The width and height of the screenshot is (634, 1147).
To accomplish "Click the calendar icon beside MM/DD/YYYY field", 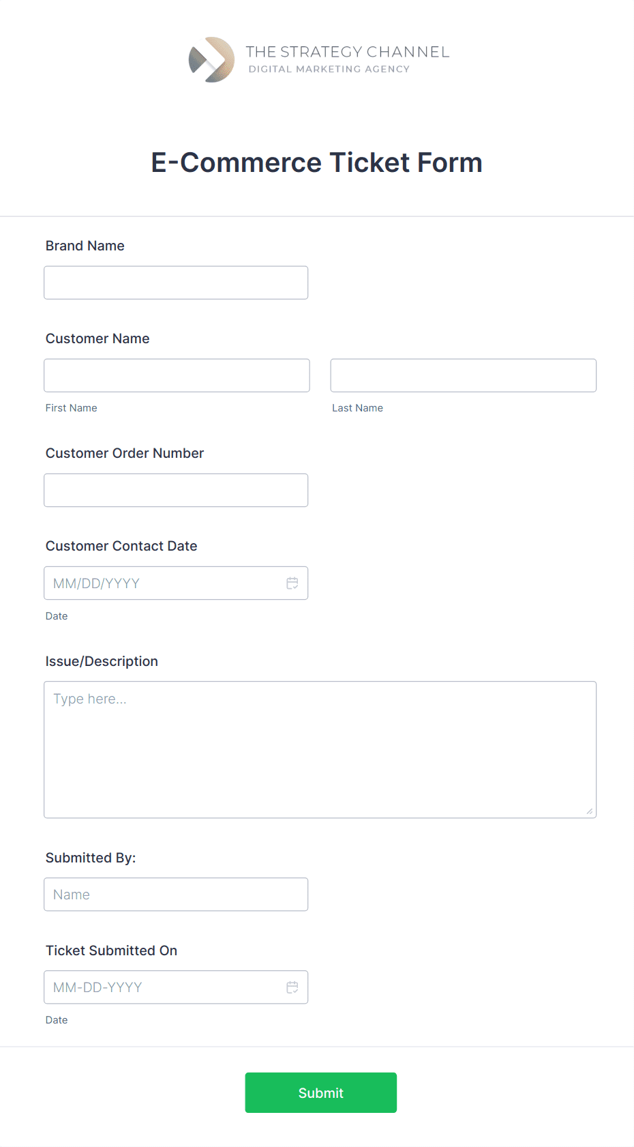I will pyautogui.click(x=292, y=583).
